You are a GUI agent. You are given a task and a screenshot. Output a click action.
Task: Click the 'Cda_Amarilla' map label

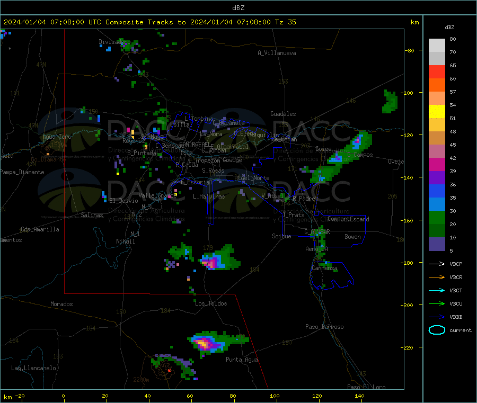tap(40, 229)
